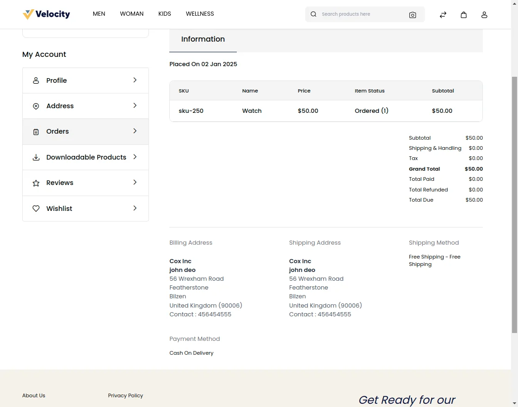Click the magnifier search icon

[x=314, y=14]
